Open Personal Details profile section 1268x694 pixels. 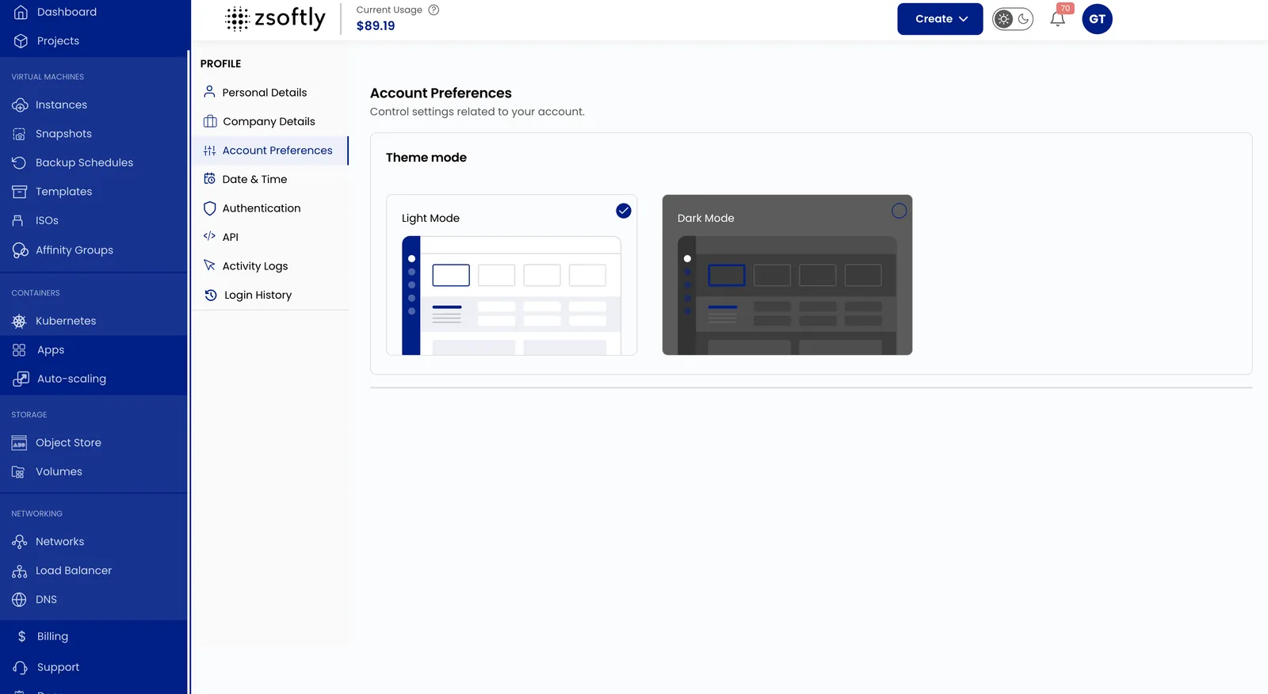(270, 93)
